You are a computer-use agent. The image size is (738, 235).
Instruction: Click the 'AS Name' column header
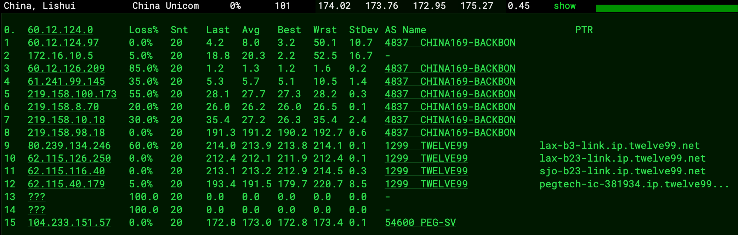click(405, 30)
